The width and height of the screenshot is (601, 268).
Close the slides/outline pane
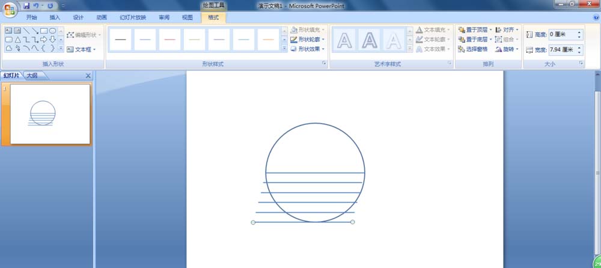[88, 76]
